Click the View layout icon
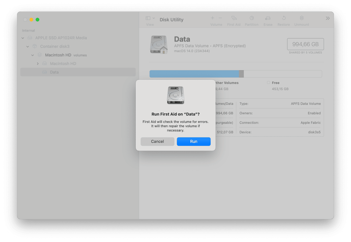 (x=147, y=18)
